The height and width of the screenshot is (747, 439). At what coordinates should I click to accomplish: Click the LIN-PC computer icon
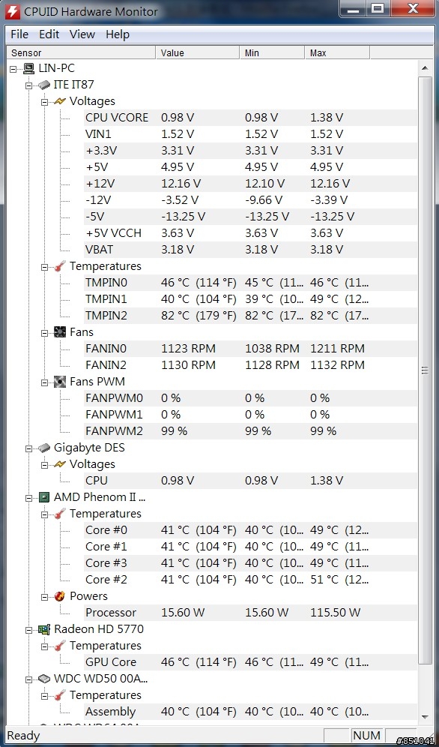point(29,68)
